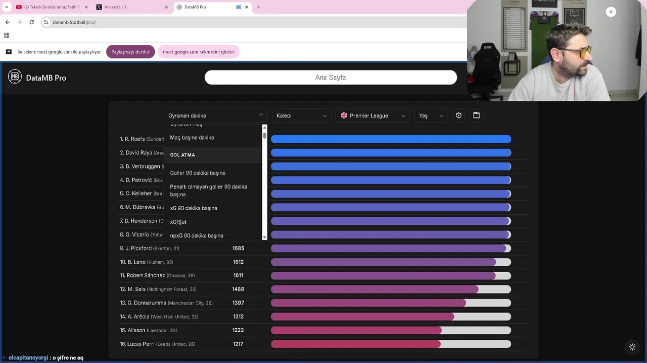Click the tab sharing indicator on DataMB tab
This screenshot has height=363, width=647.
pos(239,7)
